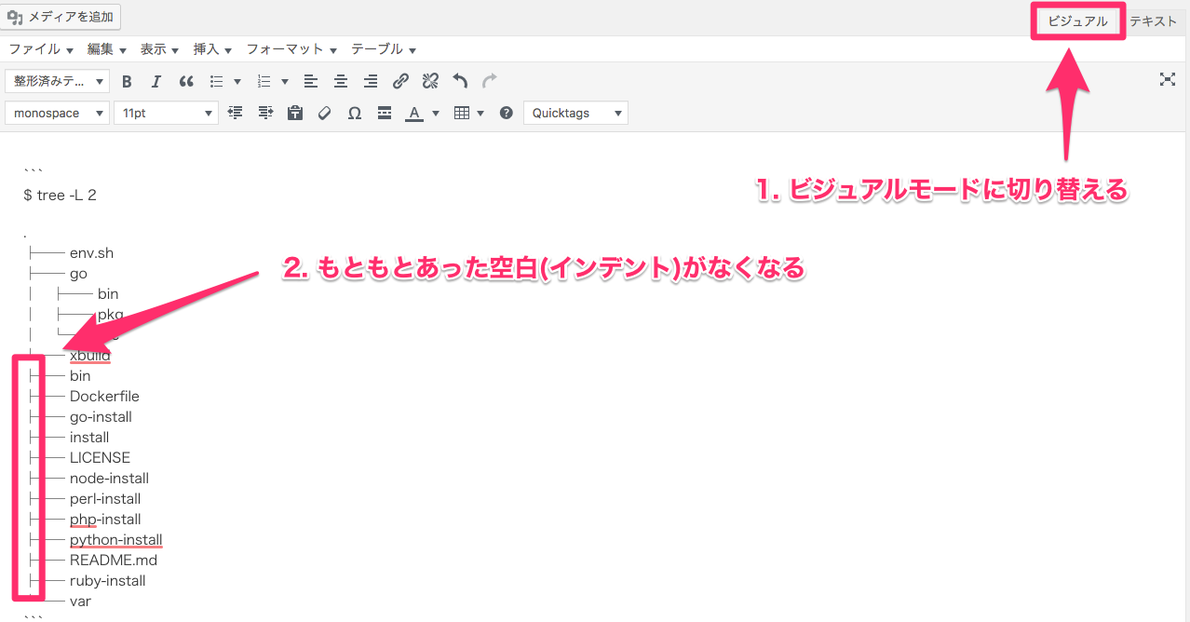Toggle center text alignment
The height and width of the screenshot is (622, 1190).
(341, 81)
